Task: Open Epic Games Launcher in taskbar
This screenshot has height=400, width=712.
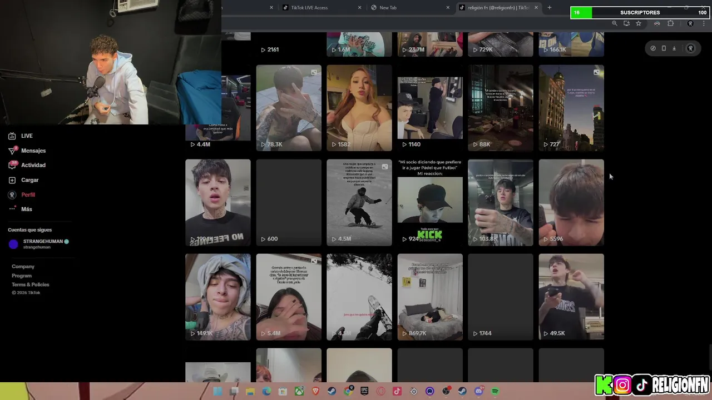Action: pyautogui.click(x=364, y=391)
